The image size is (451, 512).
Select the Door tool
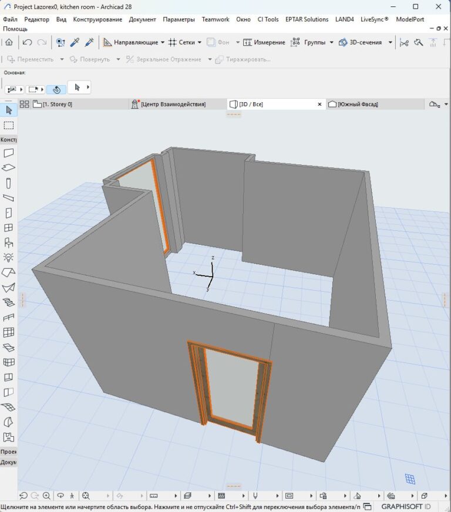pyautogui.click(x=8, y=213)
